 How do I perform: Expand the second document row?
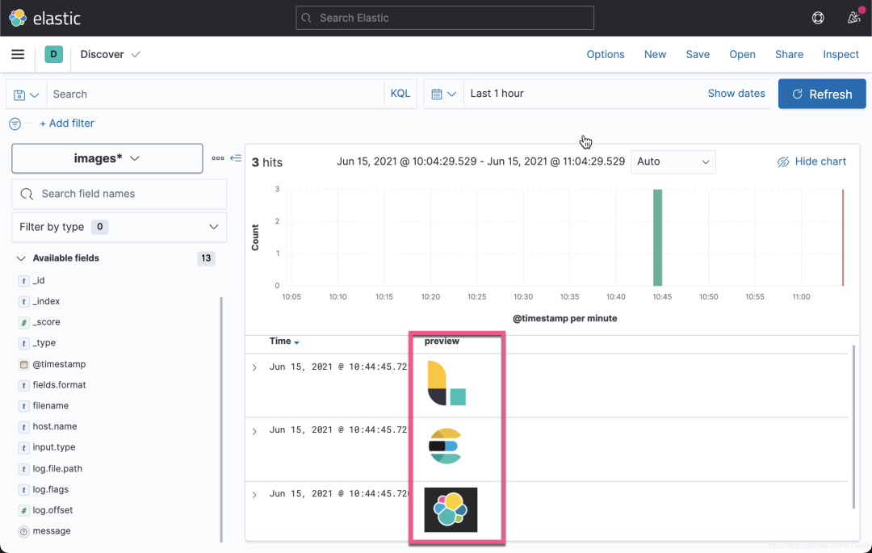coord(254,431)
